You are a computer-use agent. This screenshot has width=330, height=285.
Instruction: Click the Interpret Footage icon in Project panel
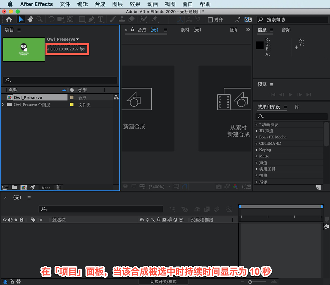[x=5, y=187]
